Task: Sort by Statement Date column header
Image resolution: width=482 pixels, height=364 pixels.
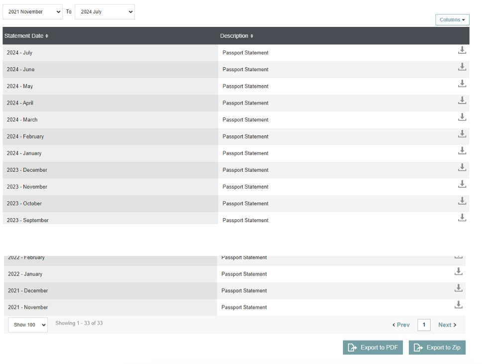Action: 26,36
